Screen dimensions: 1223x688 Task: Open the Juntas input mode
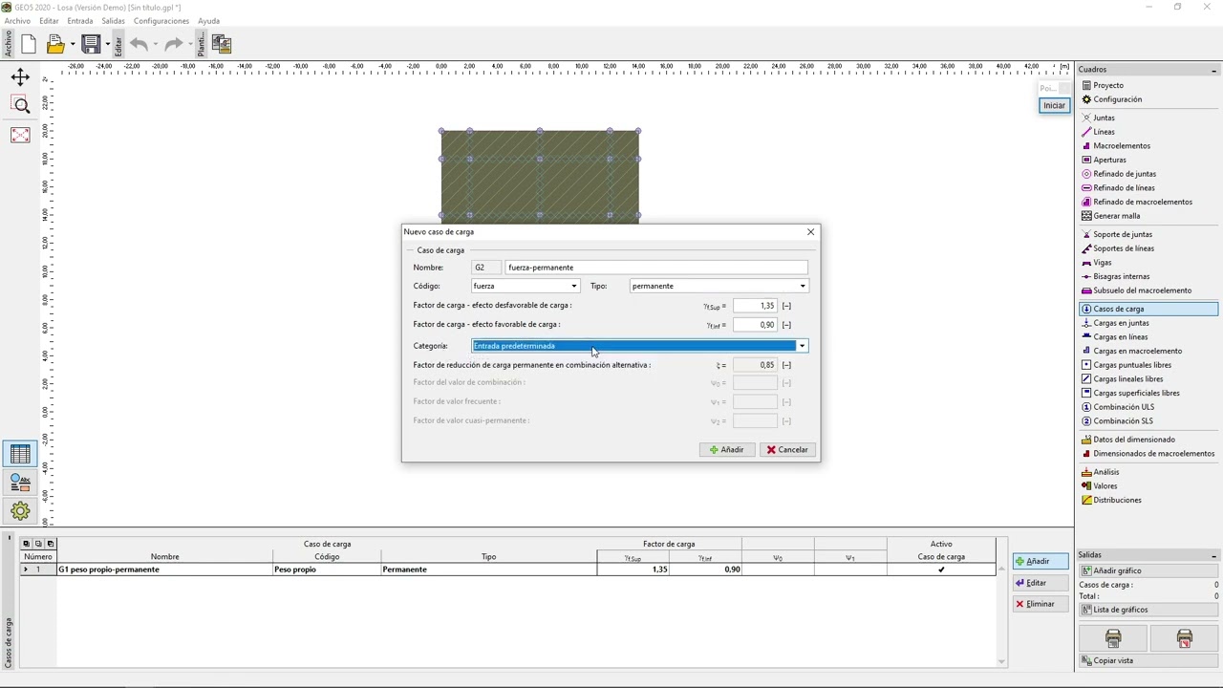tap(1104, 118)
